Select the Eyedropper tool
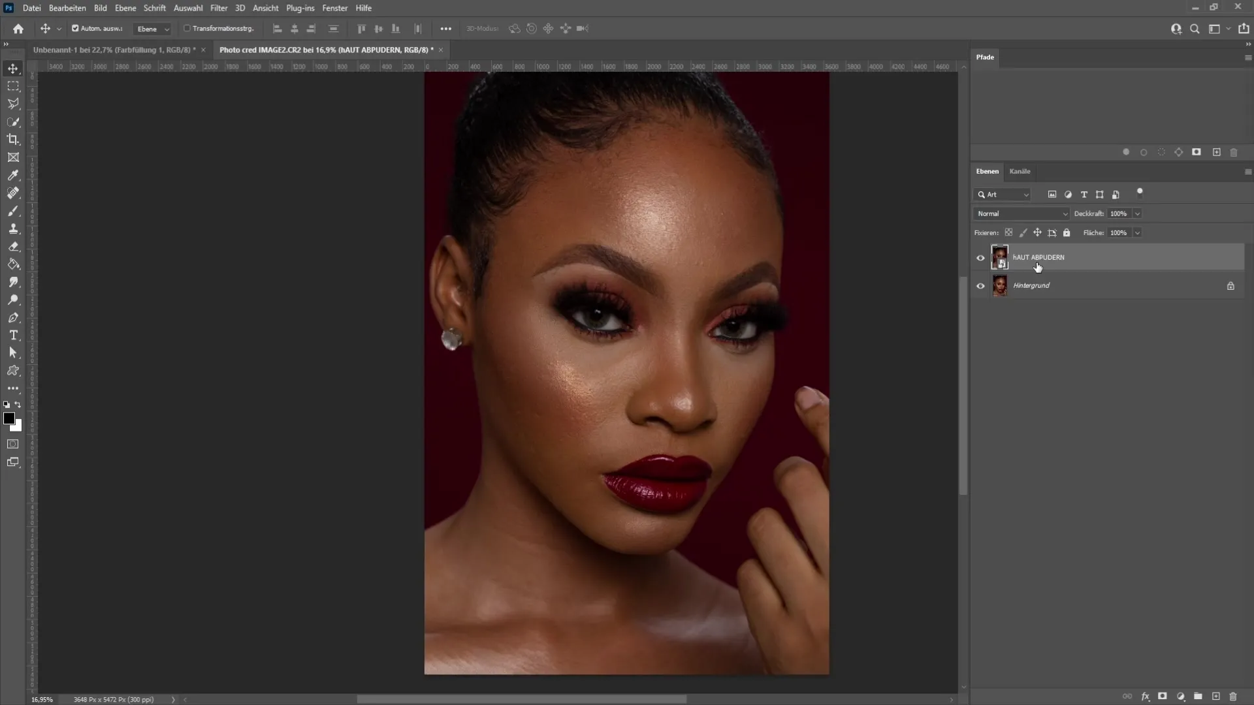 [x=13, y=175]
